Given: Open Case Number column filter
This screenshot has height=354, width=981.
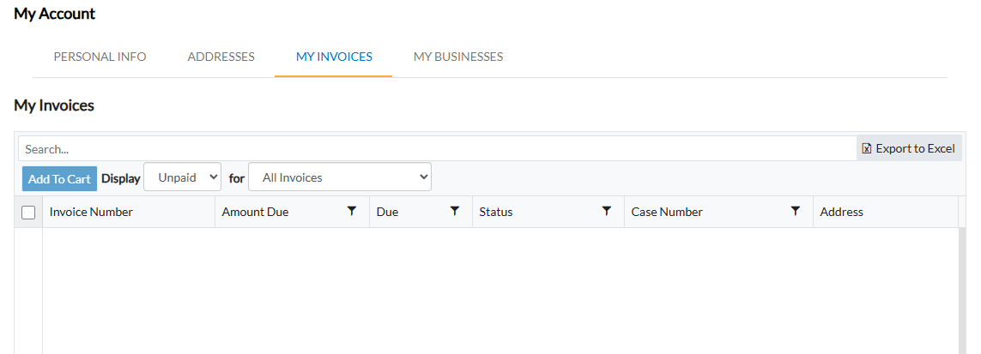Looking at the screenshot, I should click(x=796, y=211).
